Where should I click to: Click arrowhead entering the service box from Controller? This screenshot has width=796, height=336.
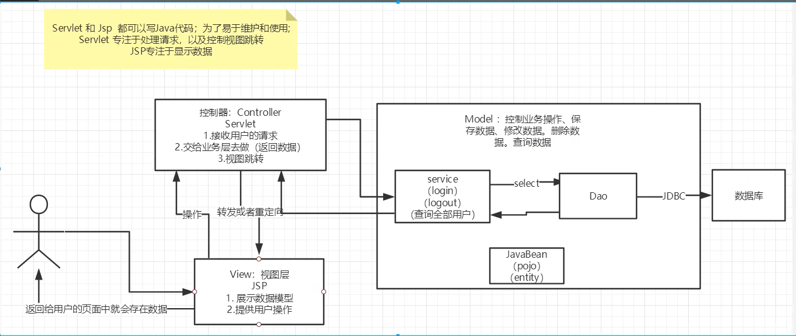(389, 197)
